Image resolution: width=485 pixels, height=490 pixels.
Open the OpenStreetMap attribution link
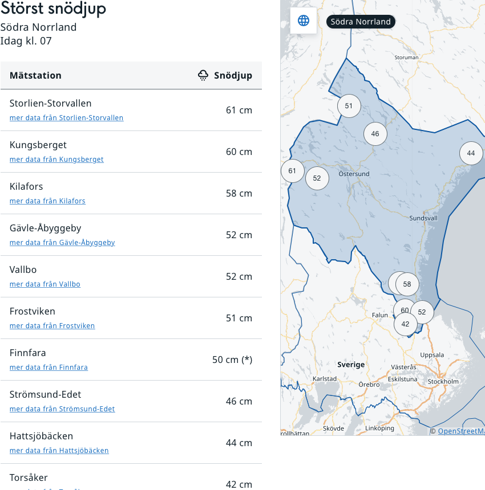460,431
